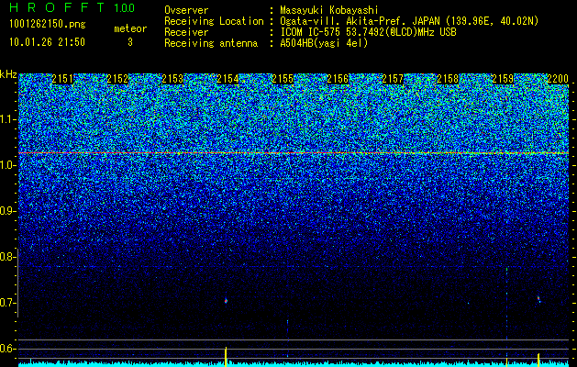Screen dimensions: 577x367
Task: Click the 0.6 frequency axis label
Action: tap(8, 349)
